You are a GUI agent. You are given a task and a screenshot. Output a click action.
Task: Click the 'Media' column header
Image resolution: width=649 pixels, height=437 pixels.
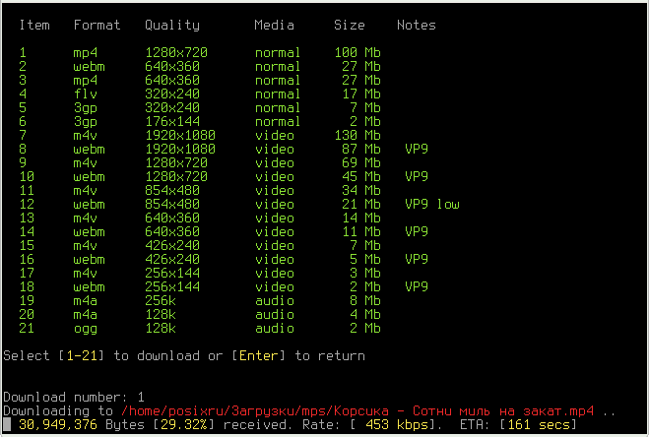click(x=274, y=26)
